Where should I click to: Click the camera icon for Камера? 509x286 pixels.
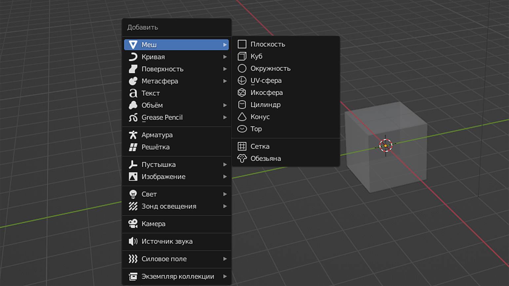(x=133, y=224)
